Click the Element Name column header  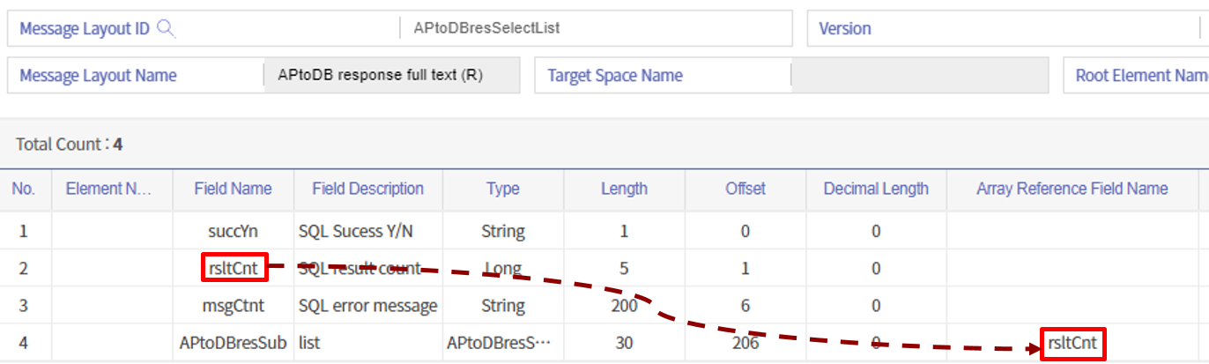coord(108,189)
